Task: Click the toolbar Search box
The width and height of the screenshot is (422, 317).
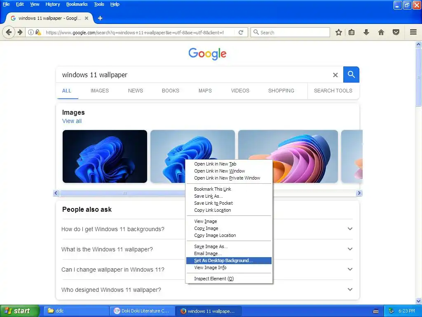Action: click(x=290, y=32)
